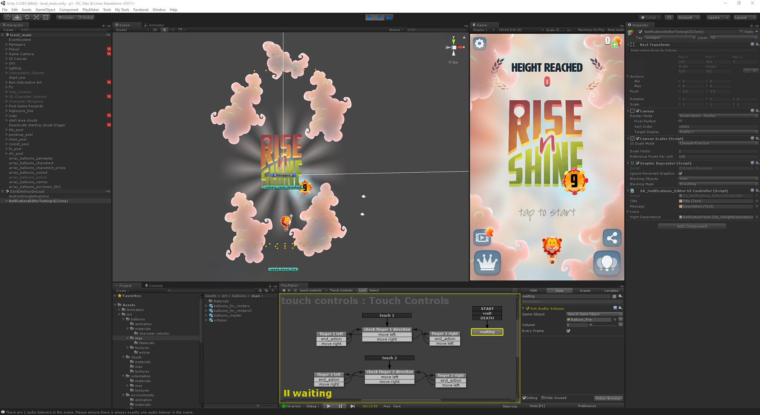The width and height of the screenshot is (760, 415).
Task: Click PlayMaker play button in debug bar
Action: pos(329,406)
